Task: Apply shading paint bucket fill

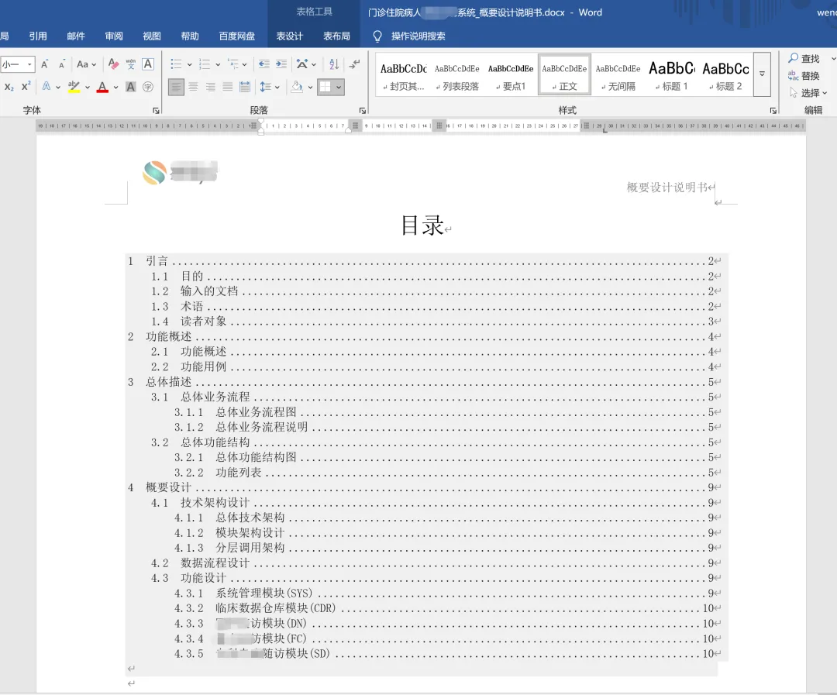Action: click(298, 87)
